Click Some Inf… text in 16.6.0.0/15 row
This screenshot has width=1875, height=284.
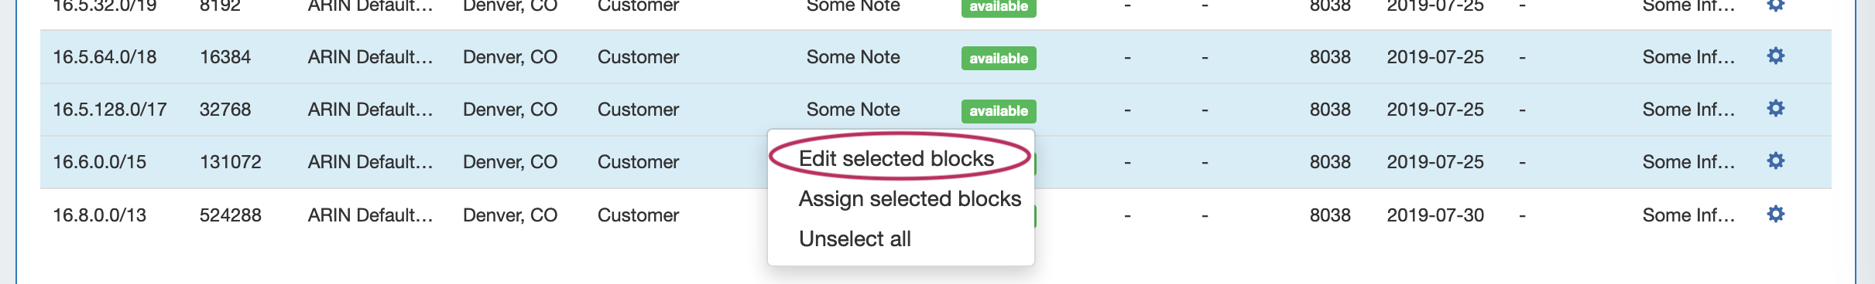tap(1688, 162)
